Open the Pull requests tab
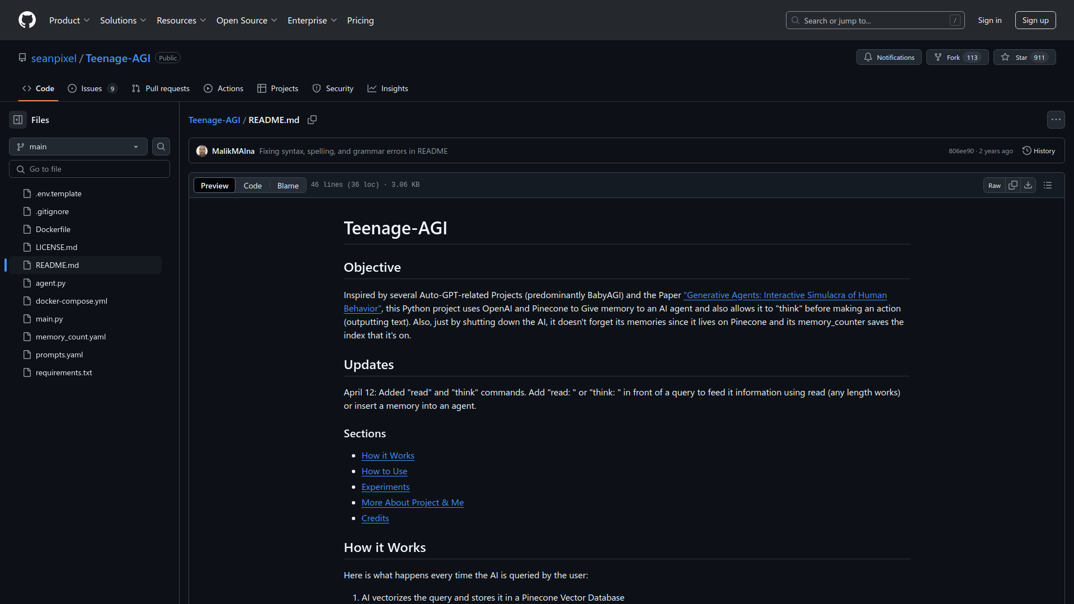 pos(161,88)
